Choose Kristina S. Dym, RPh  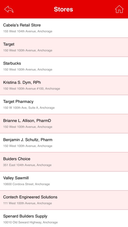[64, 85]
